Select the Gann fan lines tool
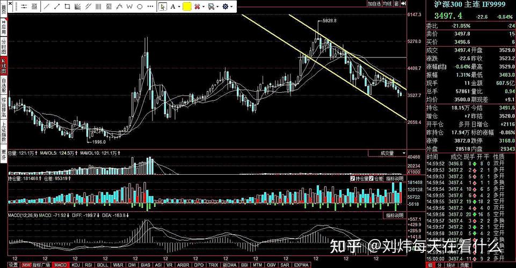The image size is (516, 268). click(x=77, y=6)
